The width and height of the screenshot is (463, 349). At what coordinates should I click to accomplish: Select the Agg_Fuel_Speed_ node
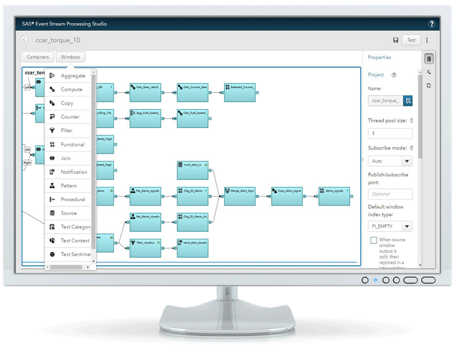145,119
